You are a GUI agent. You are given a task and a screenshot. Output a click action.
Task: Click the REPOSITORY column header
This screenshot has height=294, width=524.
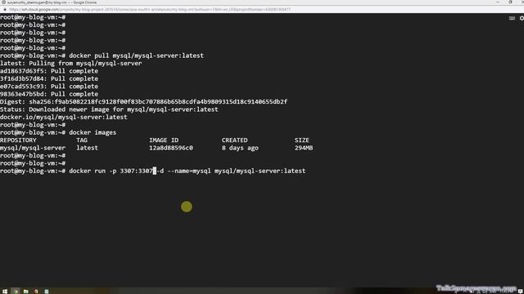click(18, 140)
